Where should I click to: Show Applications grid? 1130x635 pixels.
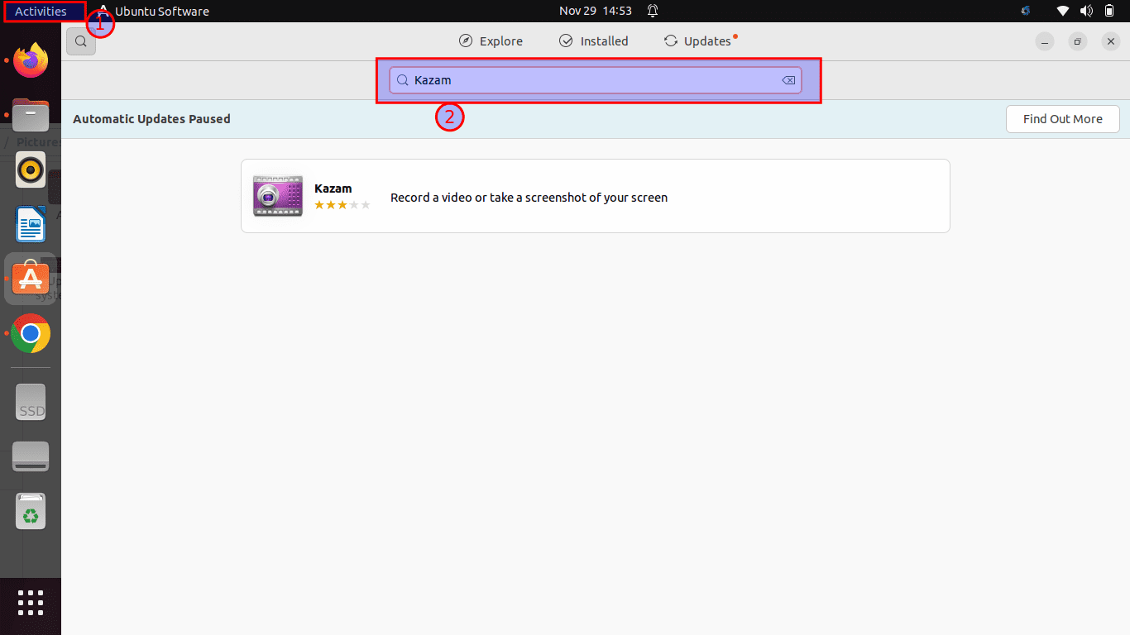pos(31,603)
